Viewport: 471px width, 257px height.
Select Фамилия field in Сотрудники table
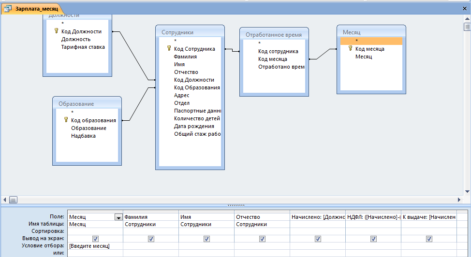pos(185,57)
